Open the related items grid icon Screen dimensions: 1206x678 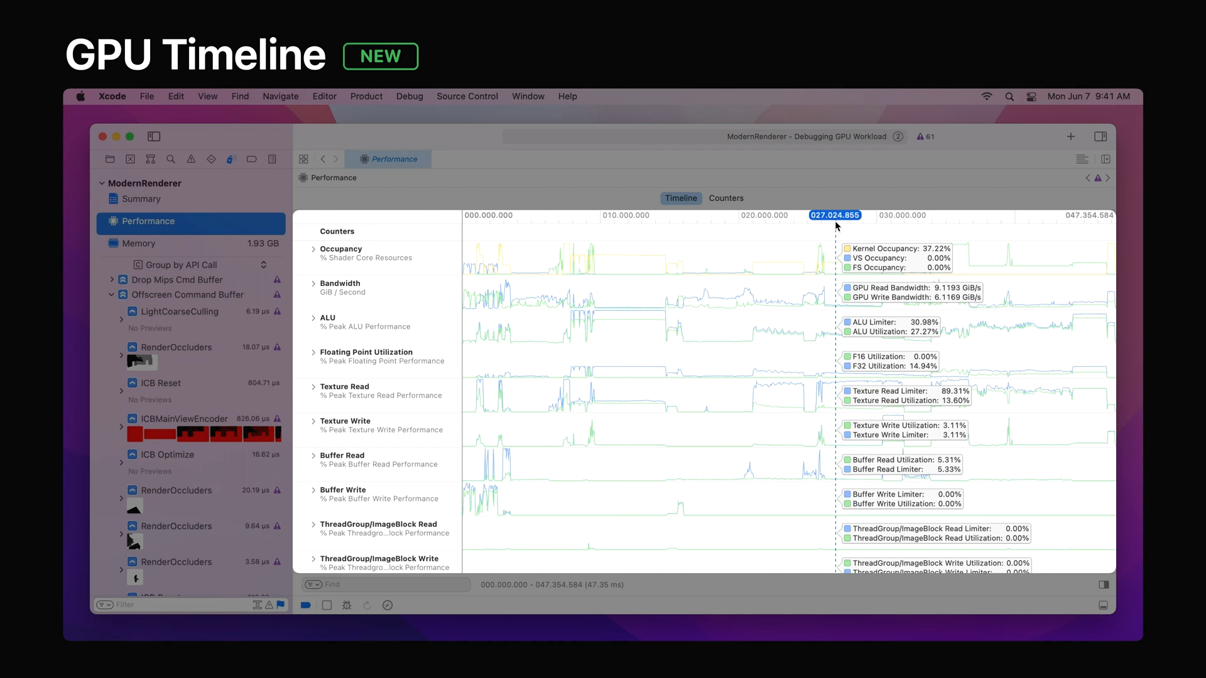tap(303, 159)
